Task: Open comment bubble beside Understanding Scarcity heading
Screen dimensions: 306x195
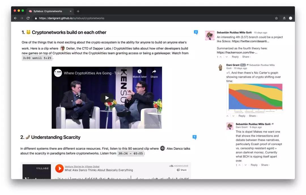Action: pyautogui.click(x=194, y=137)
